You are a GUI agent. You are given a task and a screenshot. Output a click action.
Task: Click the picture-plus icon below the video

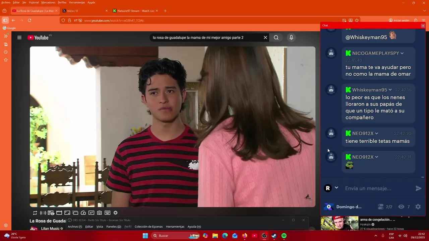(91, 213)
